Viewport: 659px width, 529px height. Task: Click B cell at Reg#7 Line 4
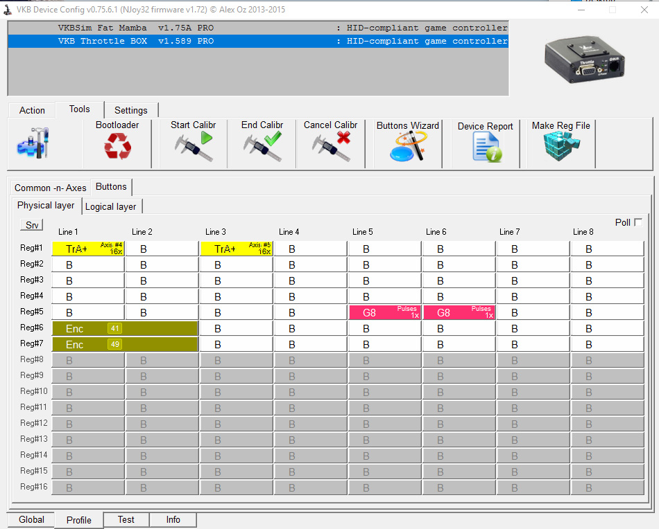tap(311, 344)
